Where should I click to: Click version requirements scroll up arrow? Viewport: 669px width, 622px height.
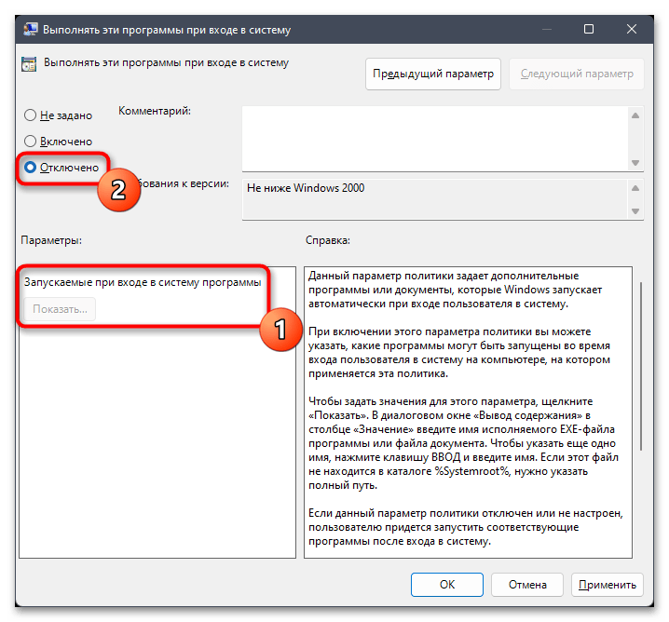[635, 188]
